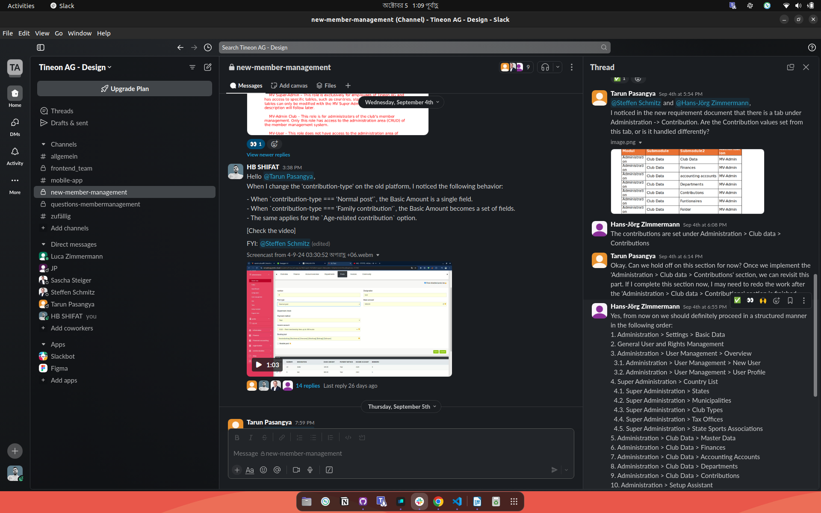Open the Tineon AG - Design workspace dropdown

tap(75, 67)
